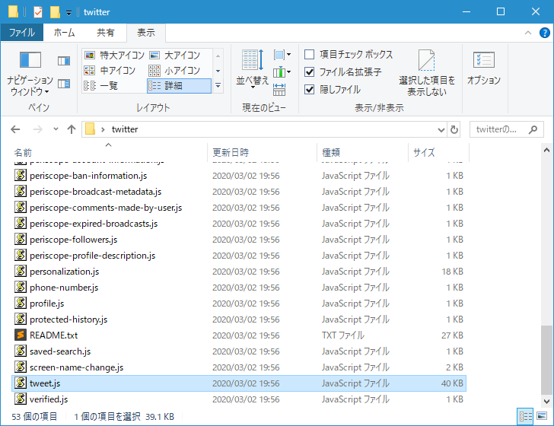Open the add columns dropdown icon
554x426 pixels.
click(x=282, y=72)
